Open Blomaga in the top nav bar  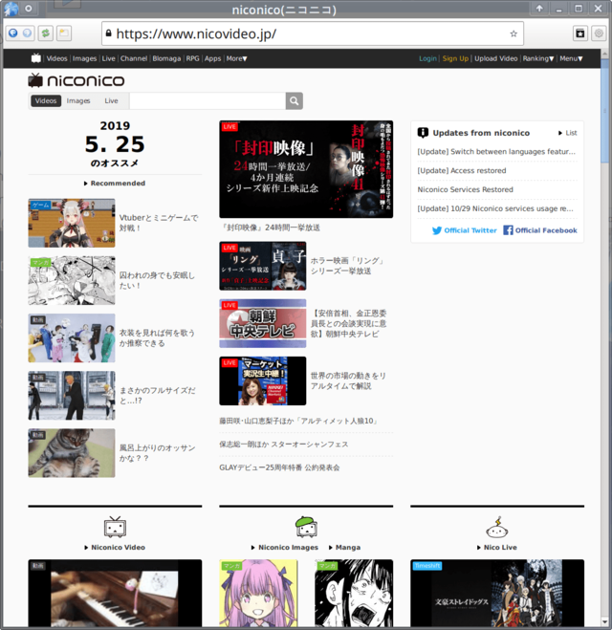pyautogui.click(x=166, y=58)
